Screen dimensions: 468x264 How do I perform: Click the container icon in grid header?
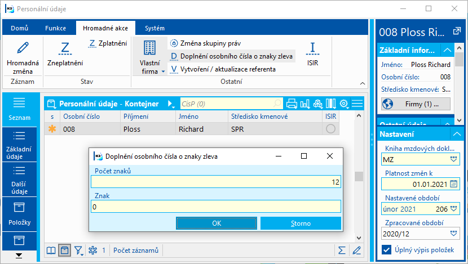(x=51, y=104)
